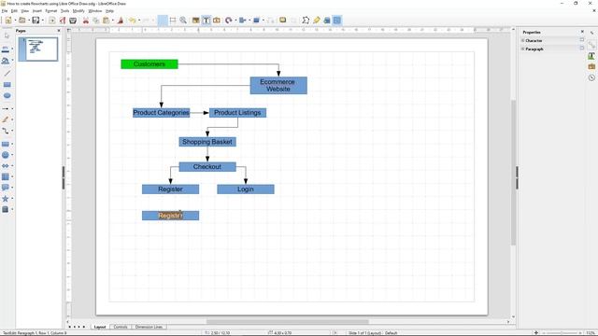Open the File menu
Screen dimensions: 598x336
point(5,11)
